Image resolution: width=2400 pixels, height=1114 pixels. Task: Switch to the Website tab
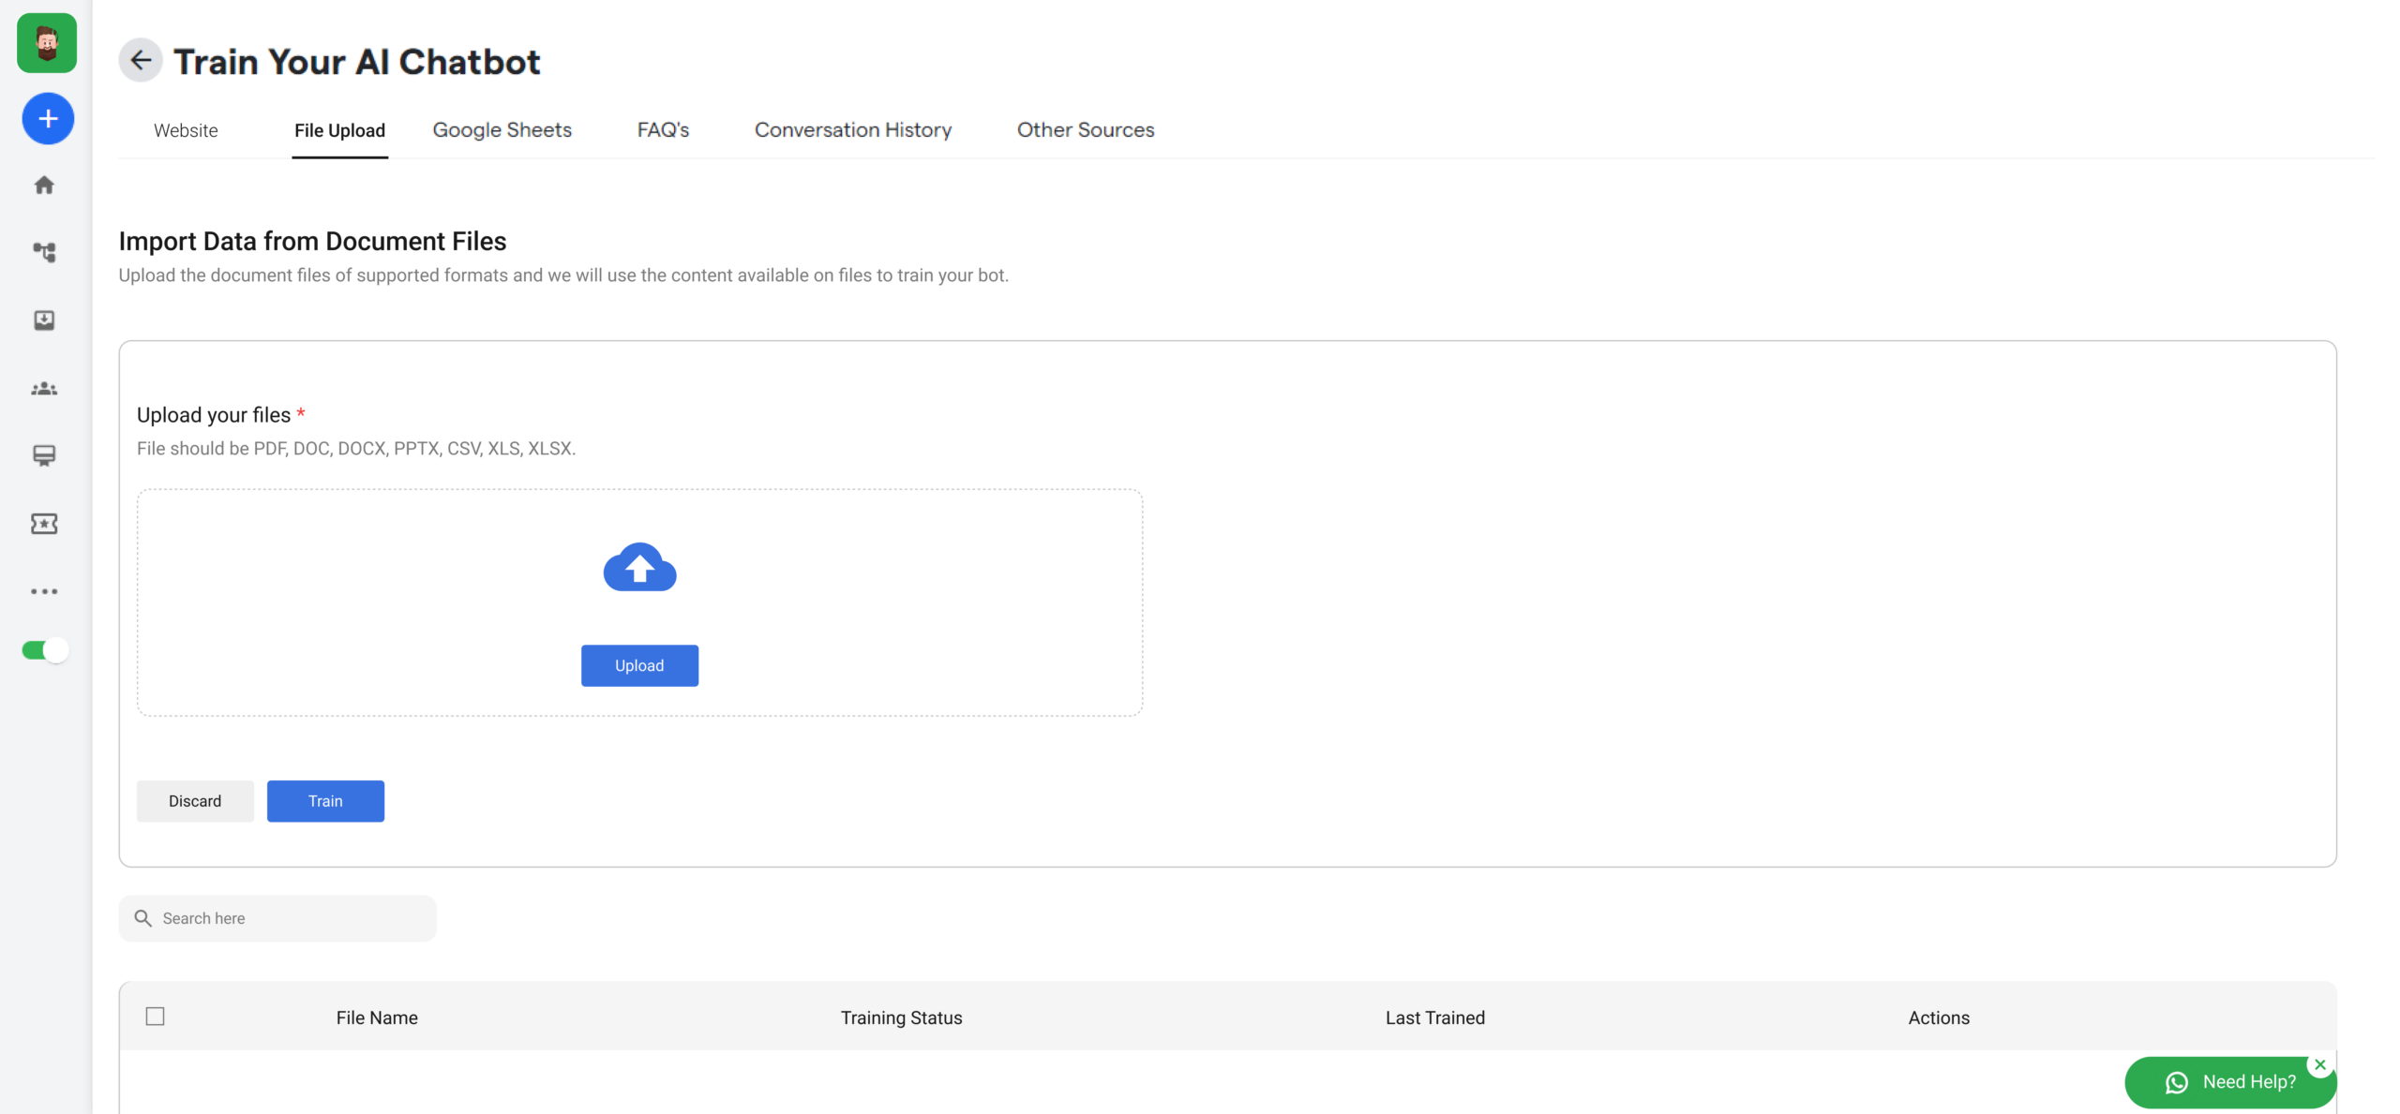186,130
